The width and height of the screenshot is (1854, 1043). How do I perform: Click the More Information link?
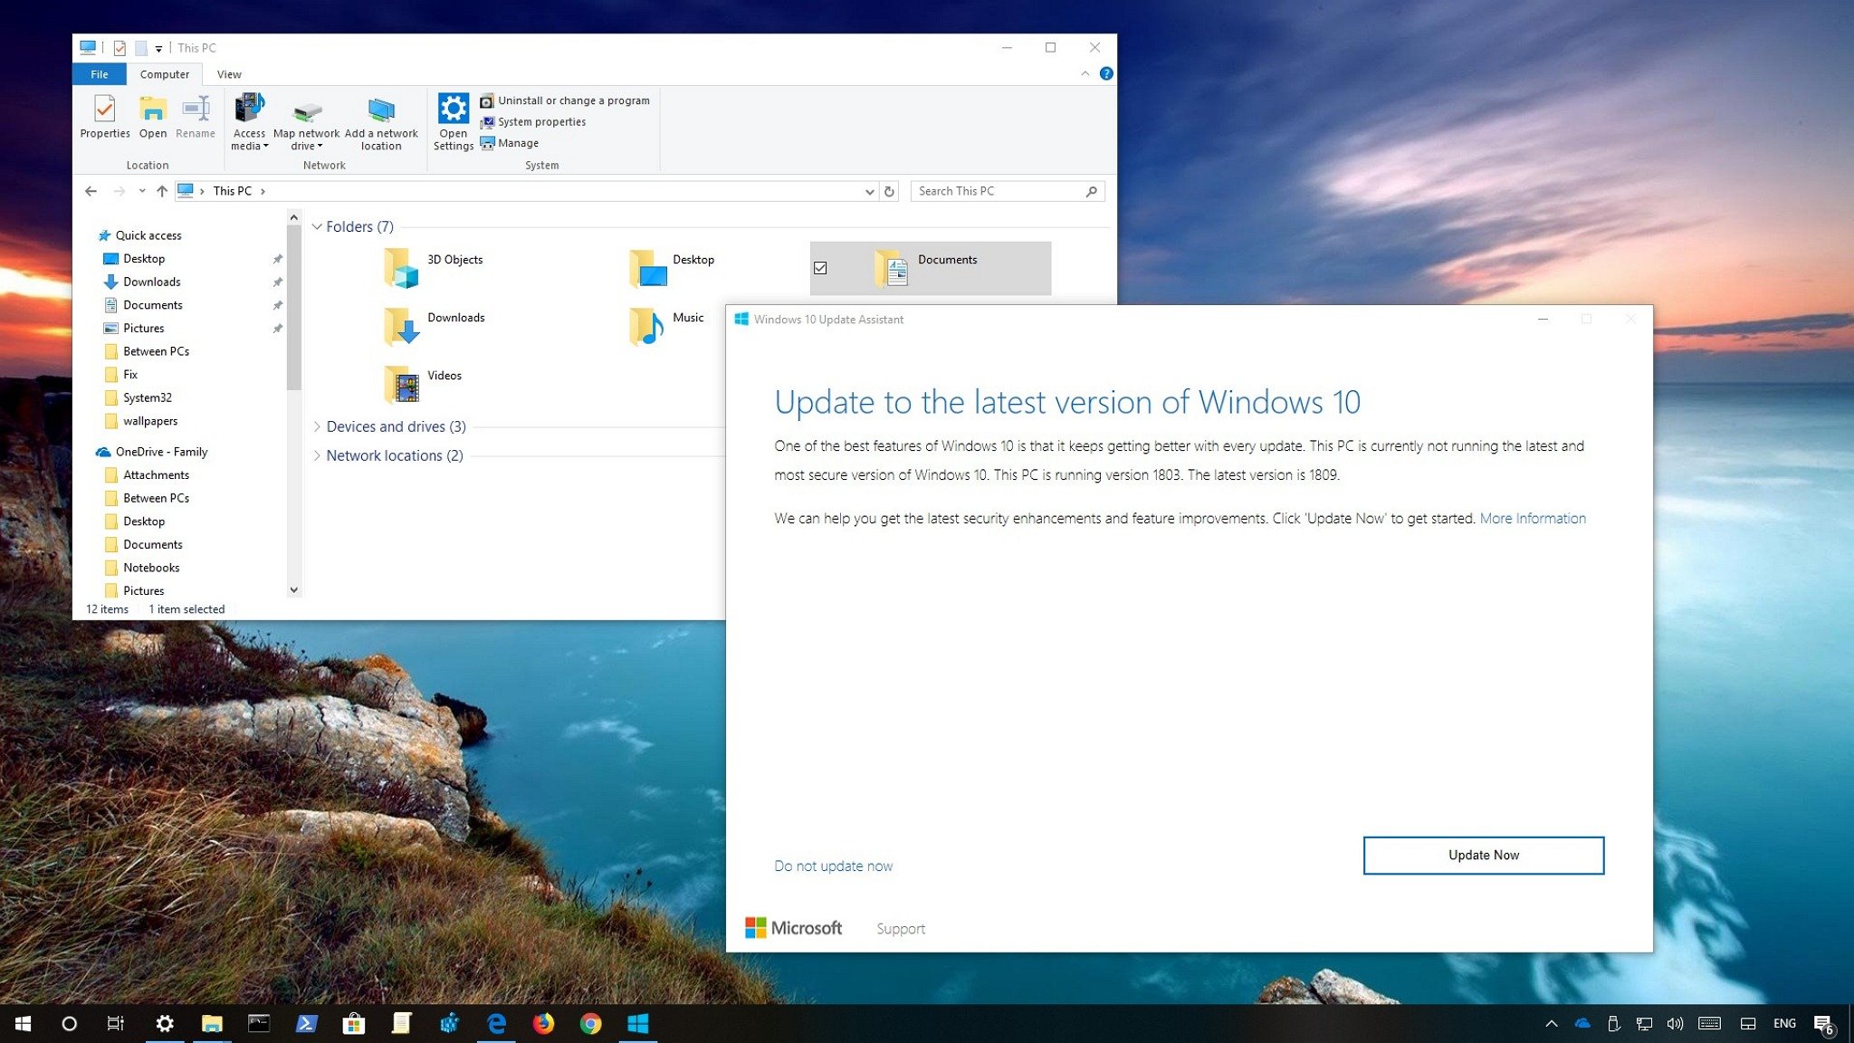(x=1532, y=517)
